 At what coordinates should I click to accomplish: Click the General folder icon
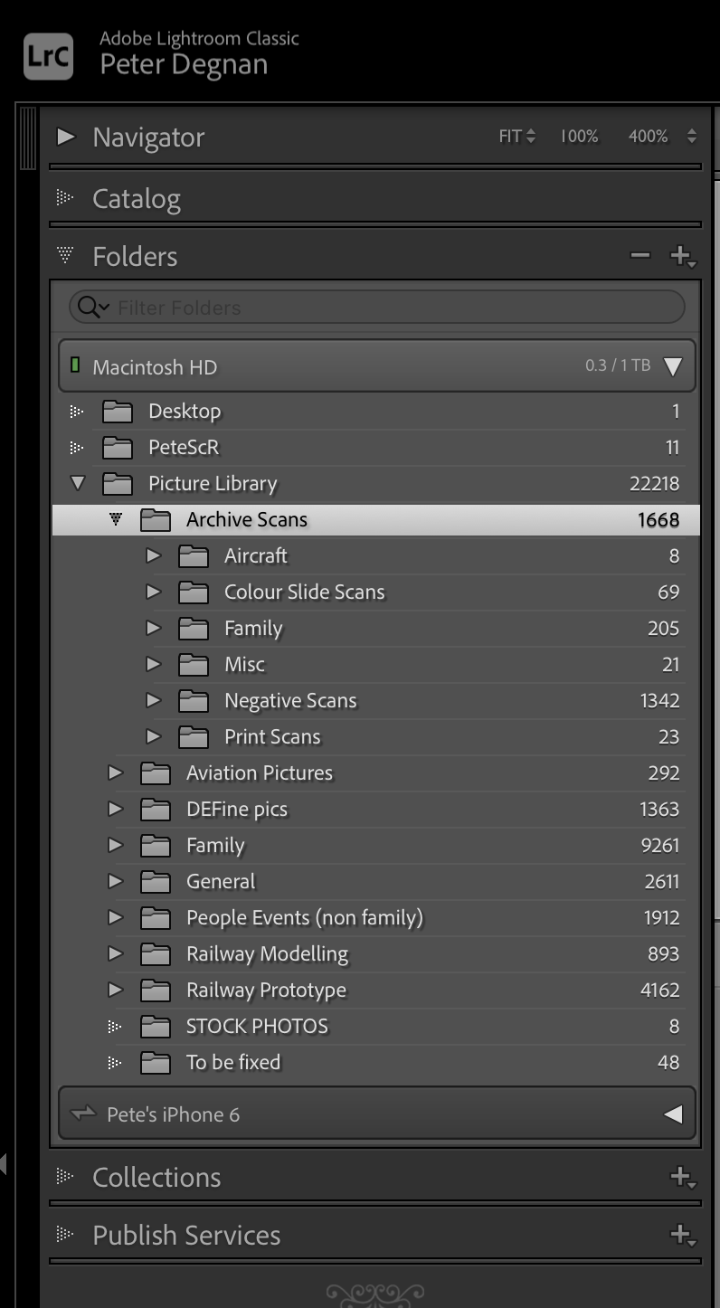[x=156, y=881]
